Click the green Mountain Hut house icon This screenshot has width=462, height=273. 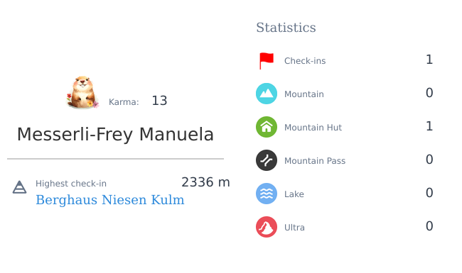[x=267, y=127]
